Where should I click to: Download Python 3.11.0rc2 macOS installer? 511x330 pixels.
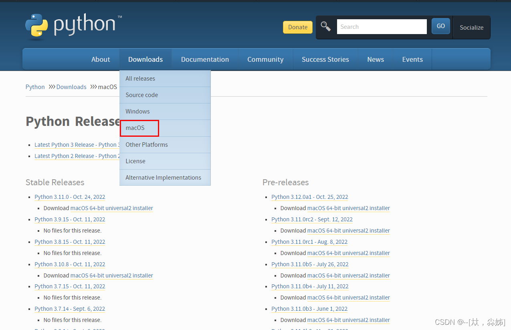(349, 231)
